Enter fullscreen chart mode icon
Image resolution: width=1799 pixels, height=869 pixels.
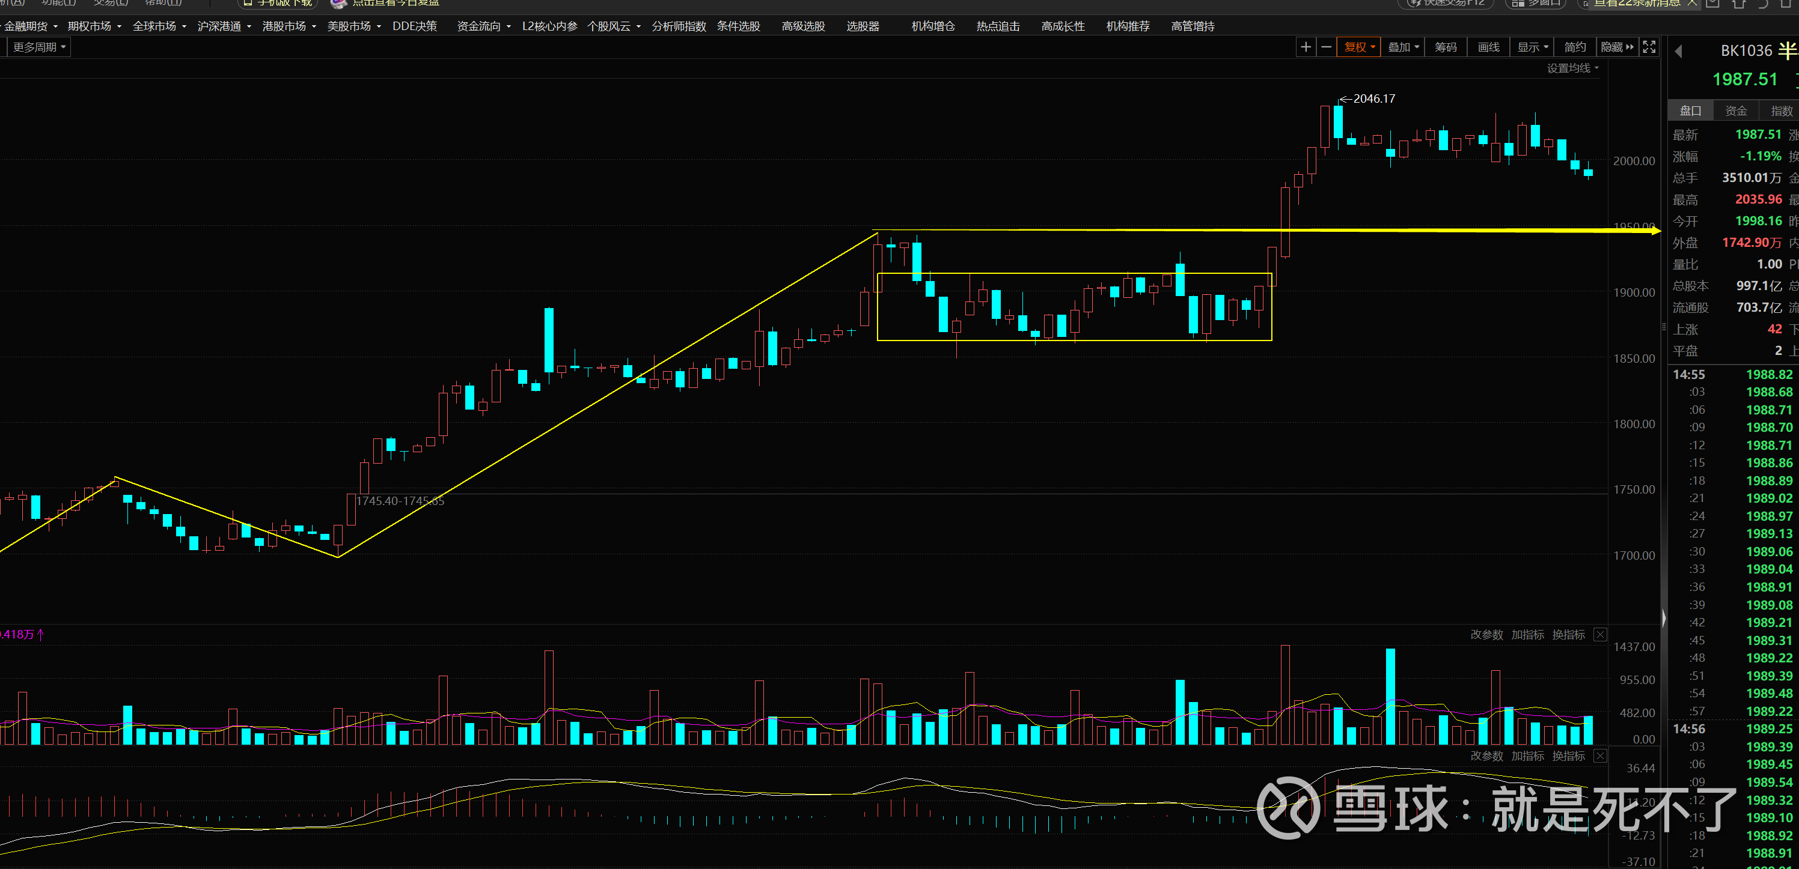tap(1649, 47)
